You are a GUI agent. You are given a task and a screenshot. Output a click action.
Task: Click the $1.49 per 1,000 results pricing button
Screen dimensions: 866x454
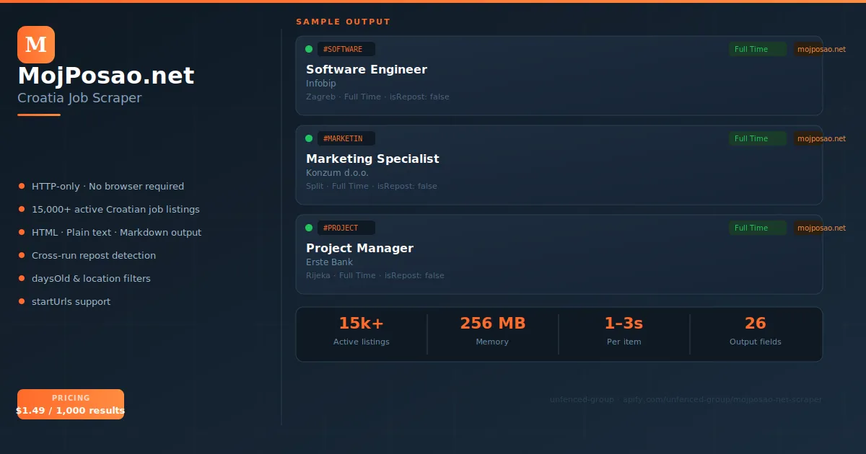pyautogui.click(x=71, y=404)
